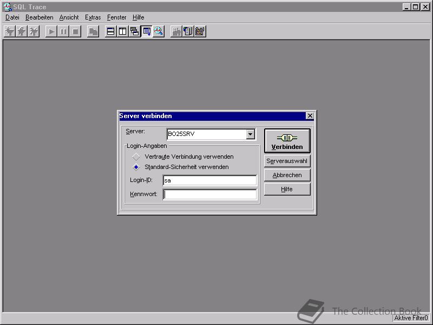Screen dimensions: 433x325
Task: Click the grayed server buildings toolbar icon
Action: pos(176,31)
